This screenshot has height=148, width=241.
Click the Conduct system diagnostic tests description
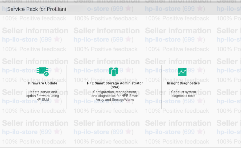[184, 94]
